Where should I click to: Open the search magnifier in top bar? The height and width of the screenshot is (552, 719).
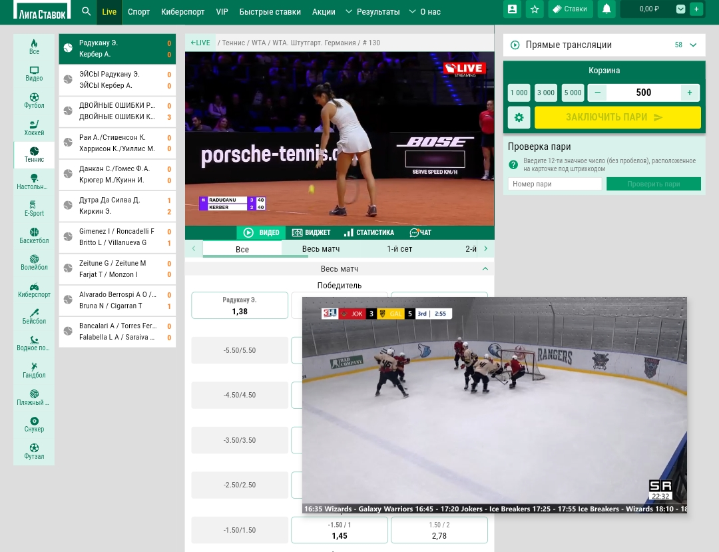pos(86,11)
